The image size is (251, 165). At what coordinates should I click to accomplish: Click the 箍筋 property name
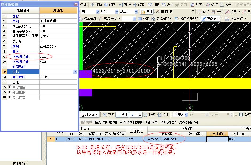click(16, 46)
